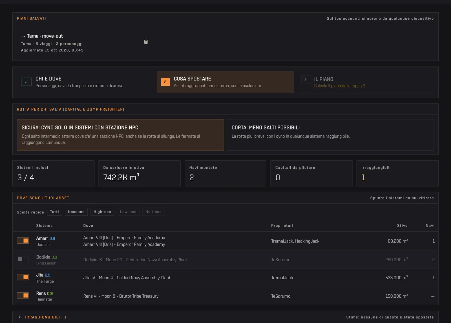Select the Cosa spostare step

click(x=225, y=82)
